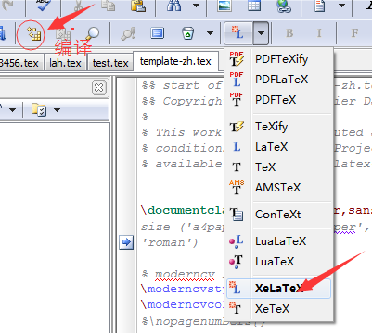The image size is (372, 333).
Task: Click the blue window panel icon
Action: click(158, 33)
